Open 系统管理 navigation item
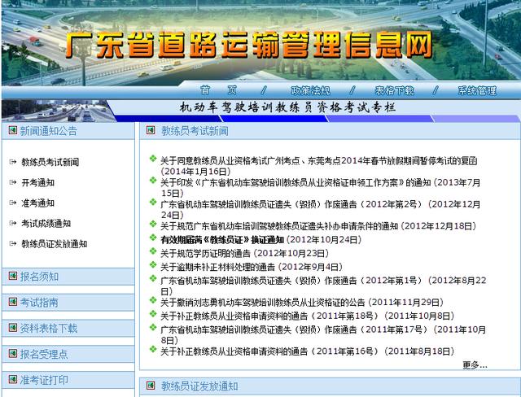 click(x=476, y=90)
